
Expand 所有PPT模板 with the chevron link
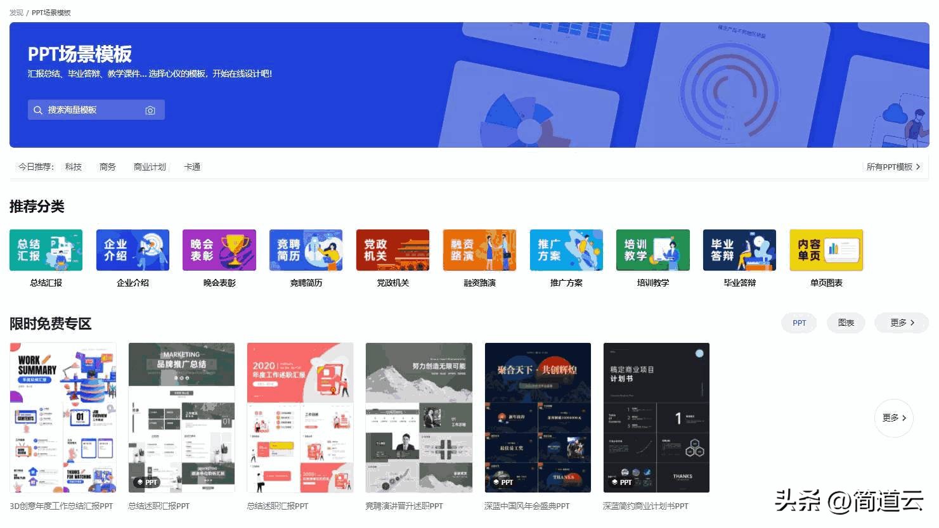pos(893,167)
